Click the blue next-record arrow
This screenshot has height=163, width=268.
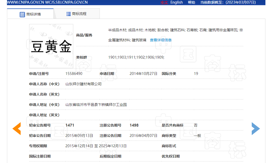click(256, 128)
